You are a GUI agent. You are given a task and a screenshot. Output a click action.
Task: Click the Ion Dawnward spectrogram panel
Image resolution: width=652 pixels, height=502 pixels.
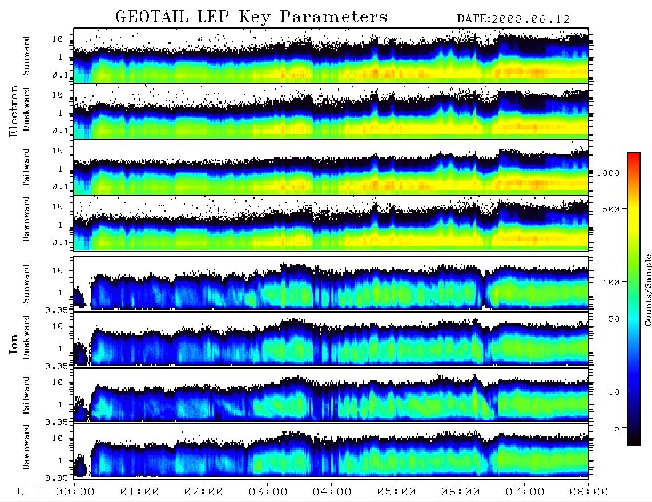click(x=331, y=451)
